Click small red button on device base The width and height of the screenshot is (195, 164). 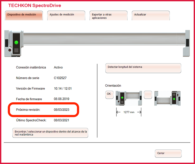[x=10, y=50]
